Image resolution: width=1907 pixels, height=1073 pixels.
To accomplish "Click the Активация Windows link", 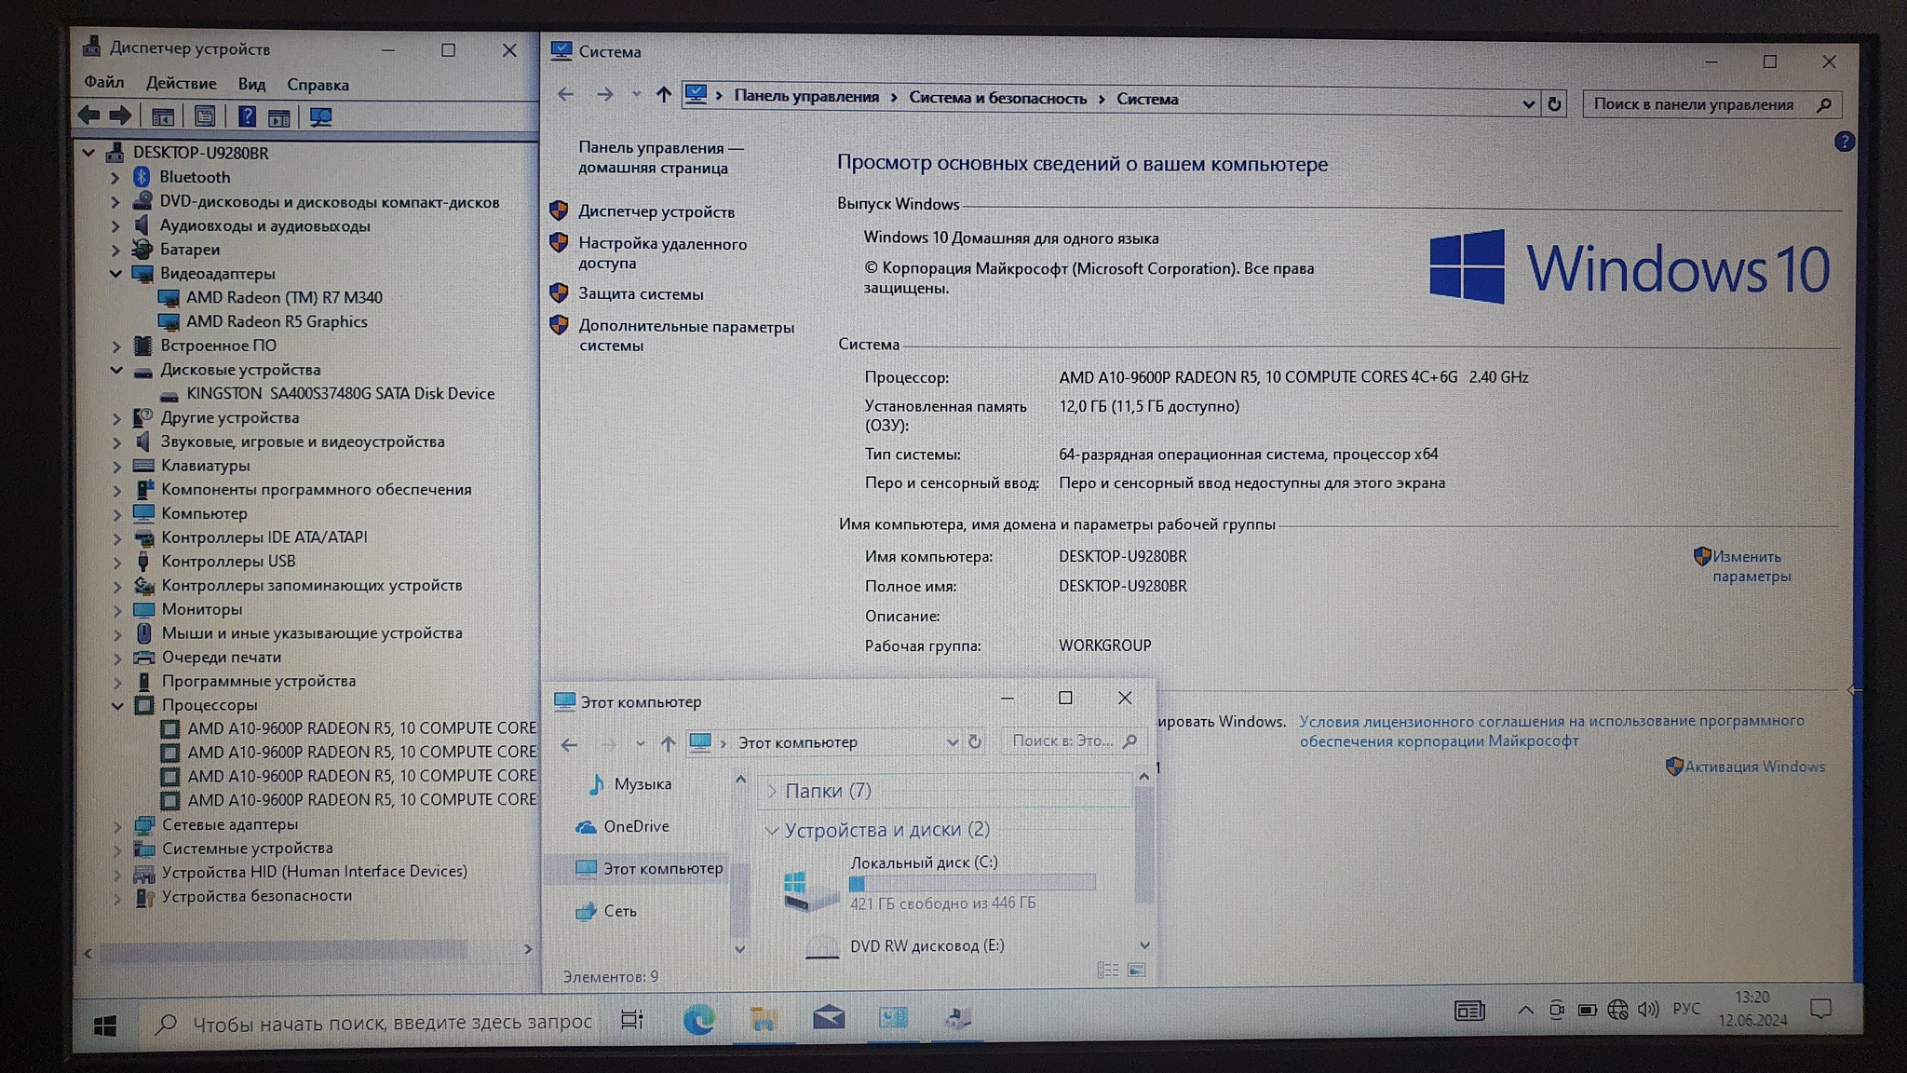I will coord(1754,767).
